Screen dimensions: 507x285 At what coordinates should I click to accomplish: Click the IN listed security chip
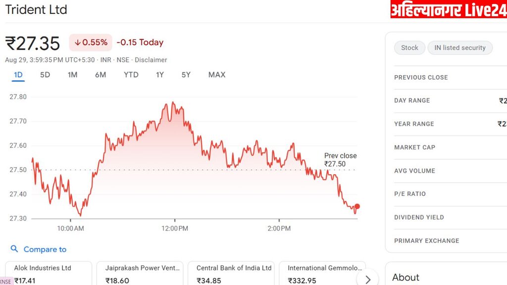point(460,47)
